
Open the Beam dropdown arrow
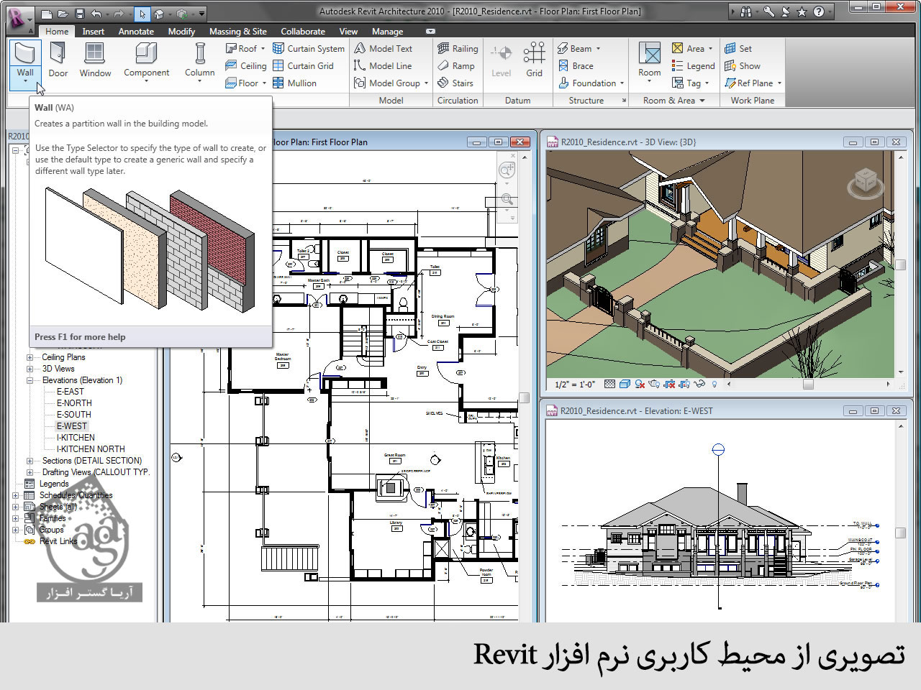(598, 48)
